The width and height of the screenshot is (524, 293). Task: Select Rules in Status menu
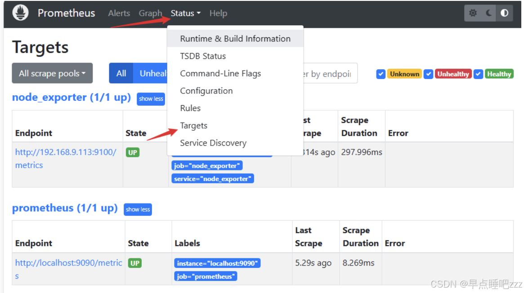(235, 108)
